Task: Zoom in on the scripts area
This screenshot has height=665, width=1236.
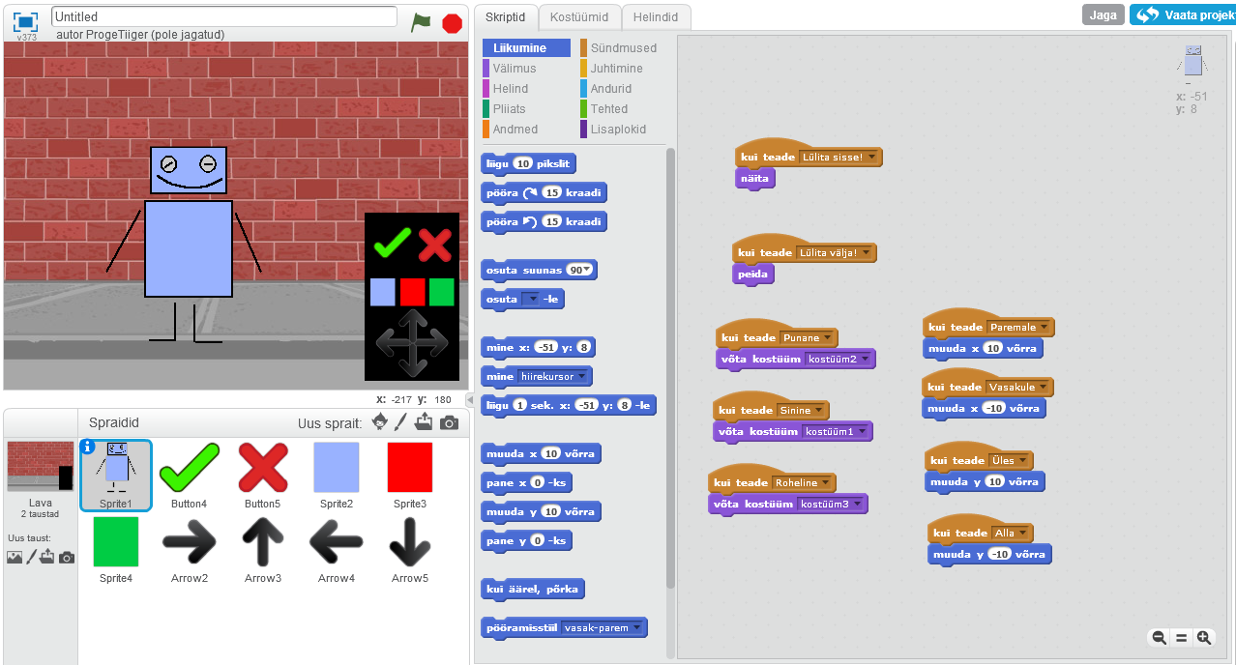Action: (1204, 637)
